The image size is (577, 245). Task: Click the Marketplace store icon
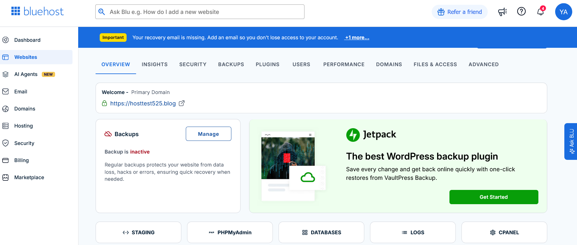[x=5, y=177]
